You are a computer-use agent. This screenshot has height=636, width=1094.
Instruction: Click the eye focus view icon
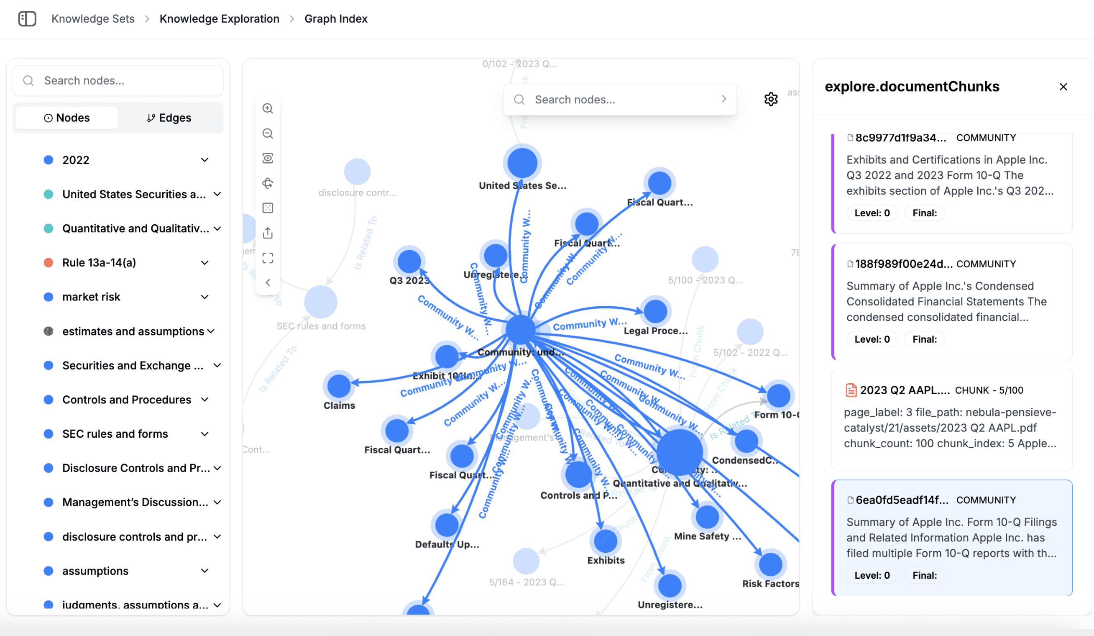click(x=268, y=158)
